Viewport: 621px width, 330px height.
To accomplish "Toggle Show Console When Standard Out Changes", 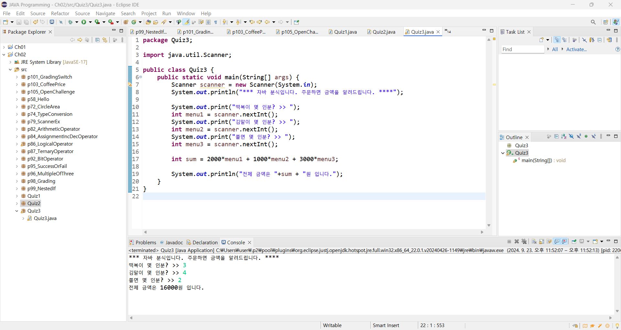I will (557, 241).
